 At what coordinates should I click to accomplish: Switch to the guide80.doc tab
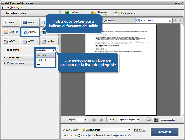coord(118,20)
